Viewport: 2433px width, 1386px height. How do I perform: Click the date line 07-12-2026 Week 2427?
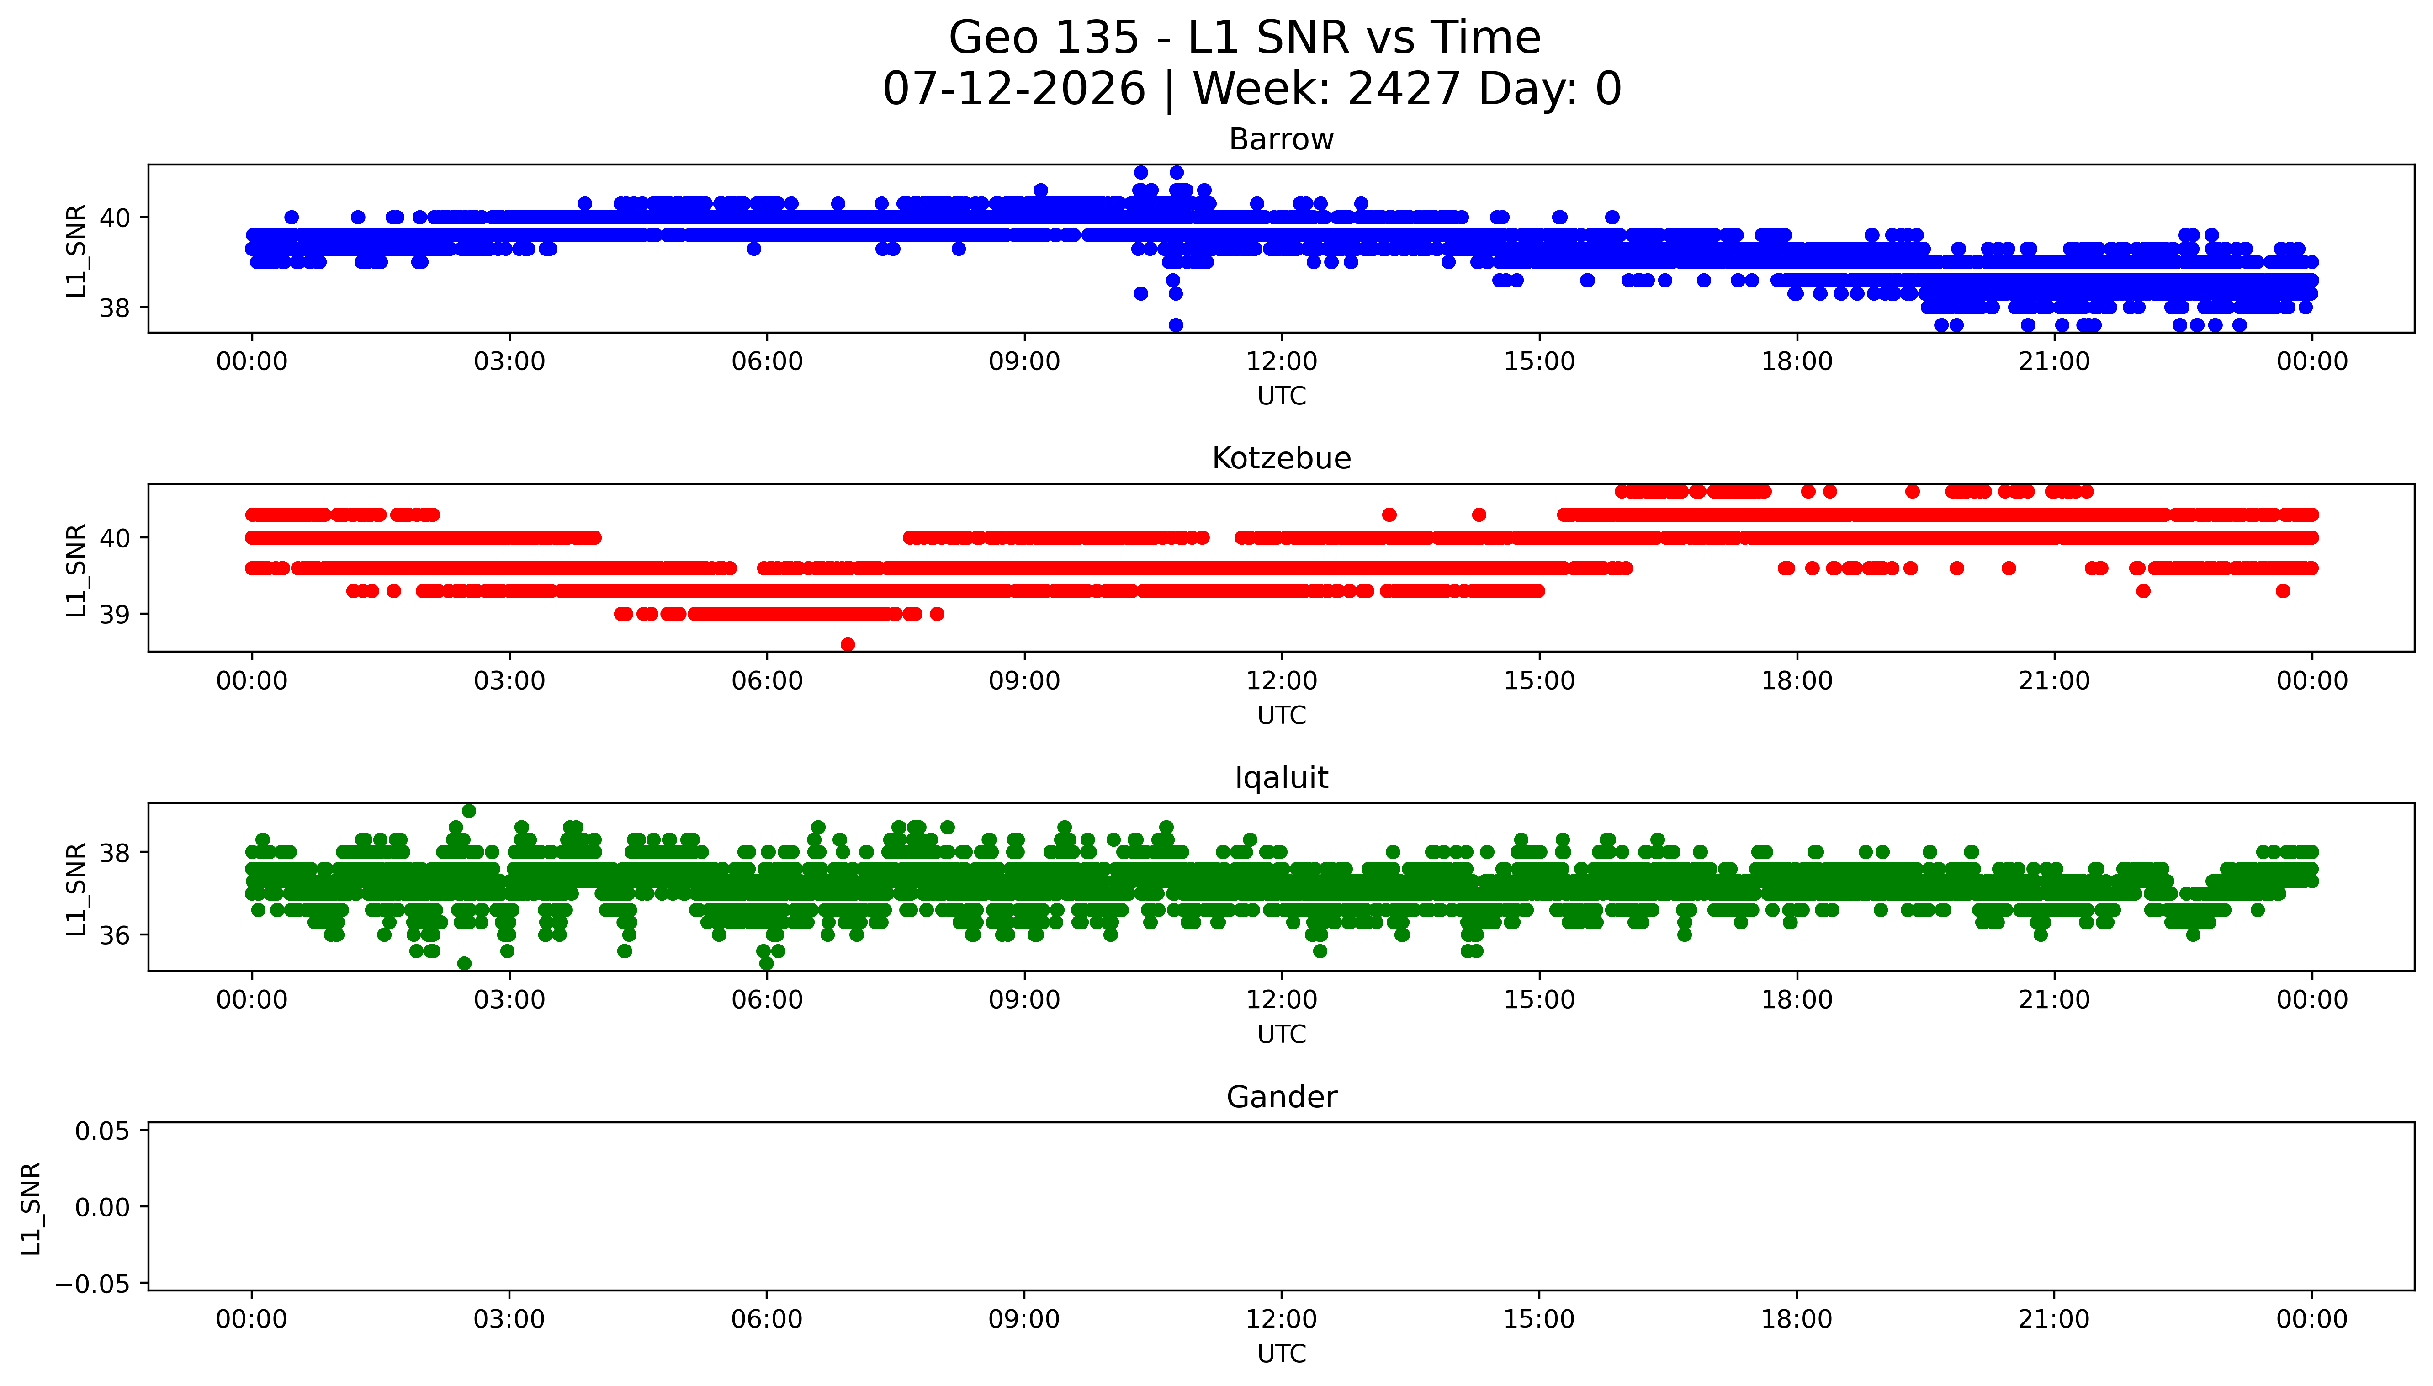1252,90
